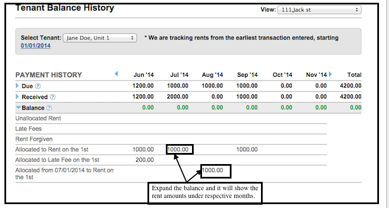Go to next months with right arrow
The image size is (389, 208).
(330, 74)
